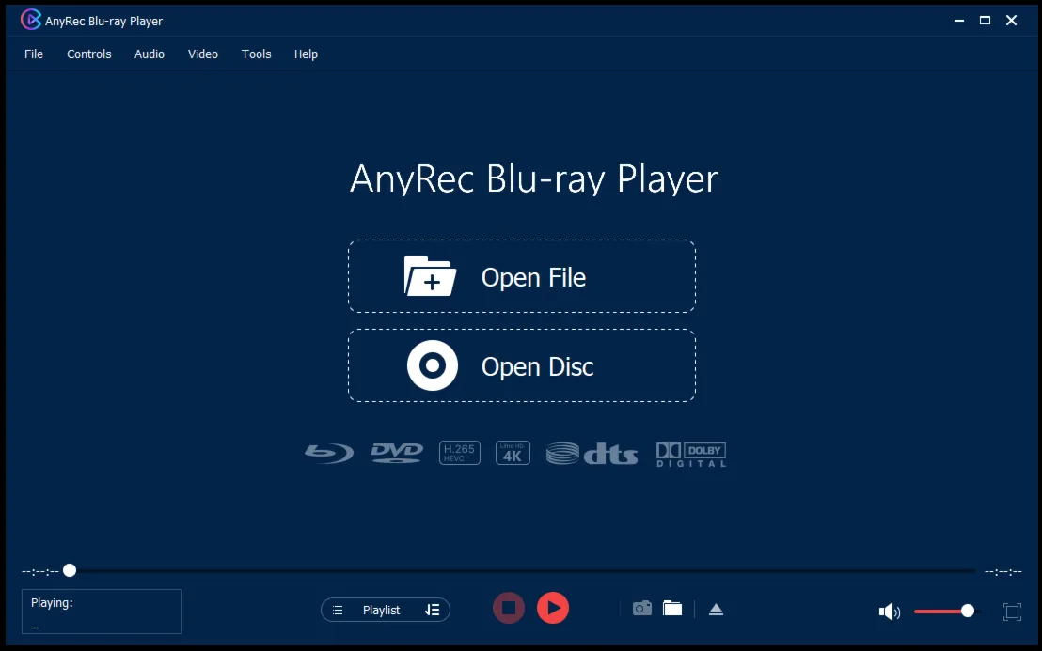Open the snapshot folder icon

click(x=672, y=608)
